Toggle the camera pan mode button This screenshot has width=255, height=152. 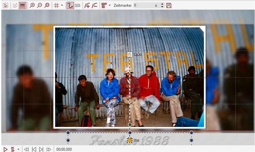click(x=78, y=5)
